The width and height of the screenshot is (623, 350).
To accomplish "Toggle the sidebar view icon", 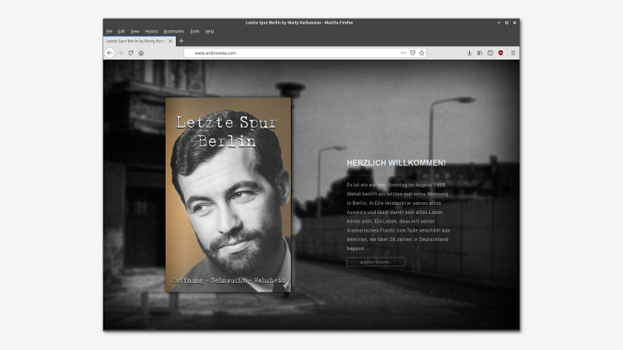I will pos(490,53).
